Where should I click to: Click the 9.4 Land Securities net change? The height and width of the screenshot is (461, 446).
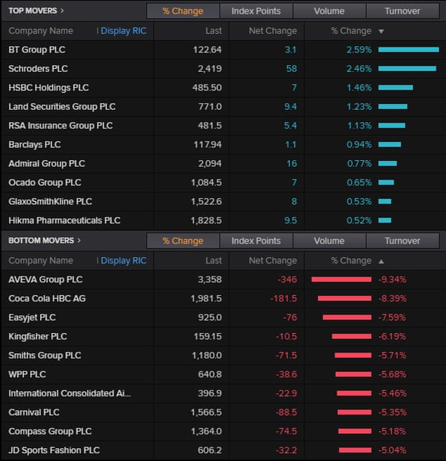coord(291,107)
